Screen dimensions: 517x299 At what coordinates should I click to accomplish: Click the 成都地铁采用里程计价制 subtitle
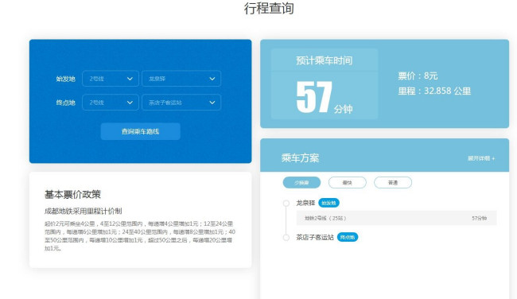83,211
